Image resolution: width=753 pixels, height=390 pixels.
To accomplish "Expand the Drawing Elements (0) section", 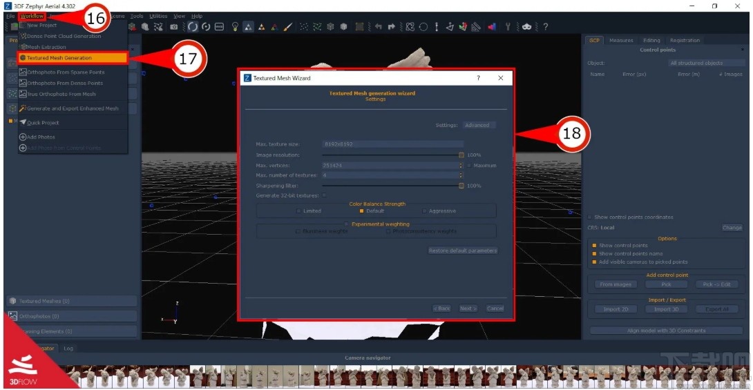I will click(x=72, y=331).
